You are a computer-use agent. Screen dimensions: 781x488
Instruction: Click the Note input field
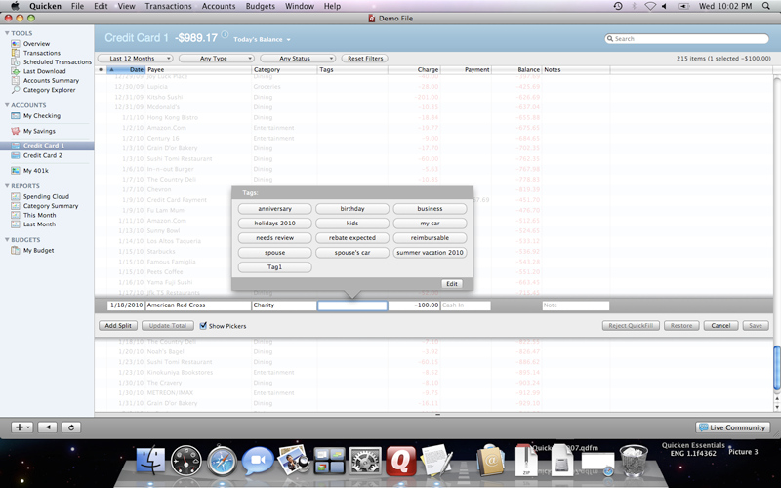575,305
